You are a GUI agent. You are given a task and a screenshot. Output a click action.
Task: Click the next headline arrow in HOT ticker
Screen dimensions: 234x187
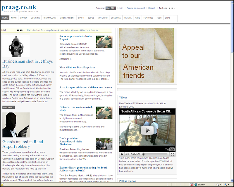21,30
